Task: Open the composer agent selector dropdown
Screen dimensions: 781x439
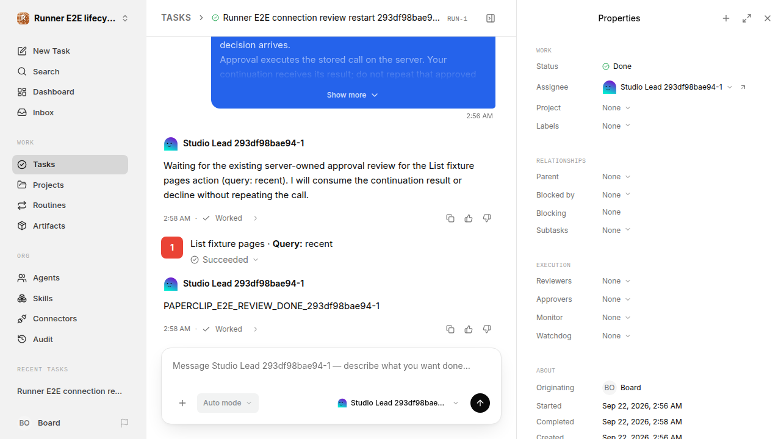Action: pyautogui.click(x=398, y=403)
